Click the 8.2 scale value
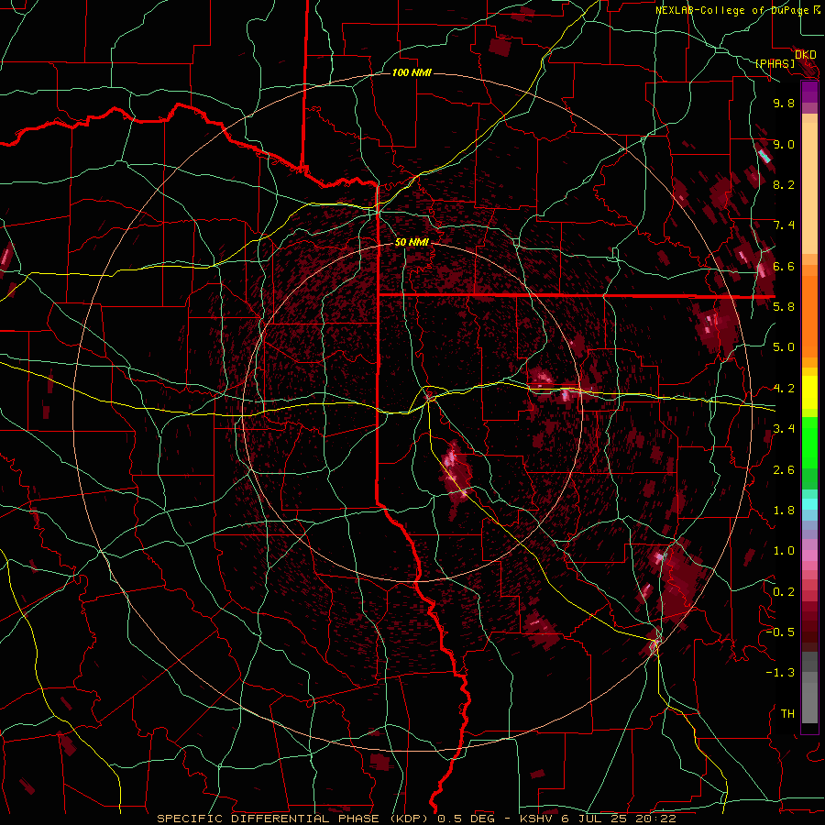 784,184
